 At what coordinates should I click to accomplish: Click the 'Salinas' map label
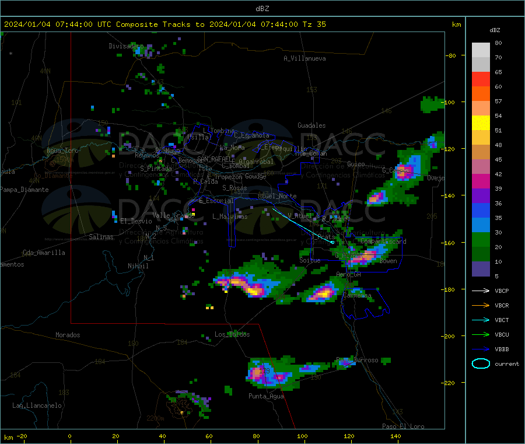[101, 237]
